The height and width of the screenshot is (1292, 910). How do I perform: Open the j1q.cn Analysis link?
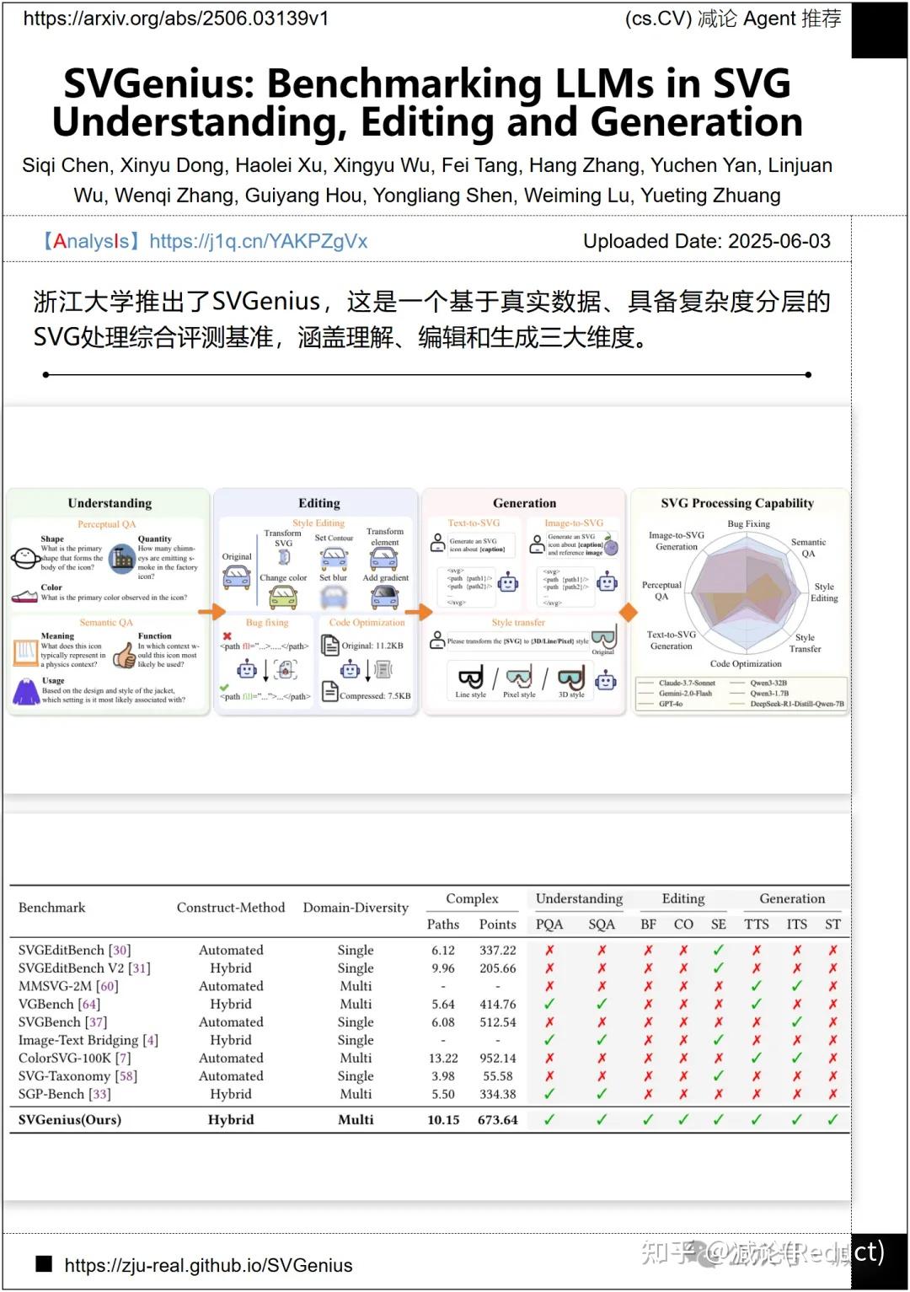[257, 241]
